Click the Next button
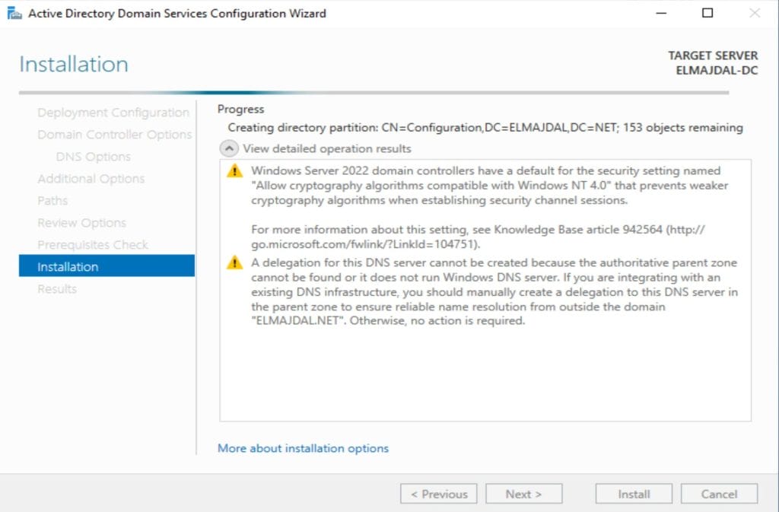The height and width of the screenshot is (512, 779). point(523,494)
